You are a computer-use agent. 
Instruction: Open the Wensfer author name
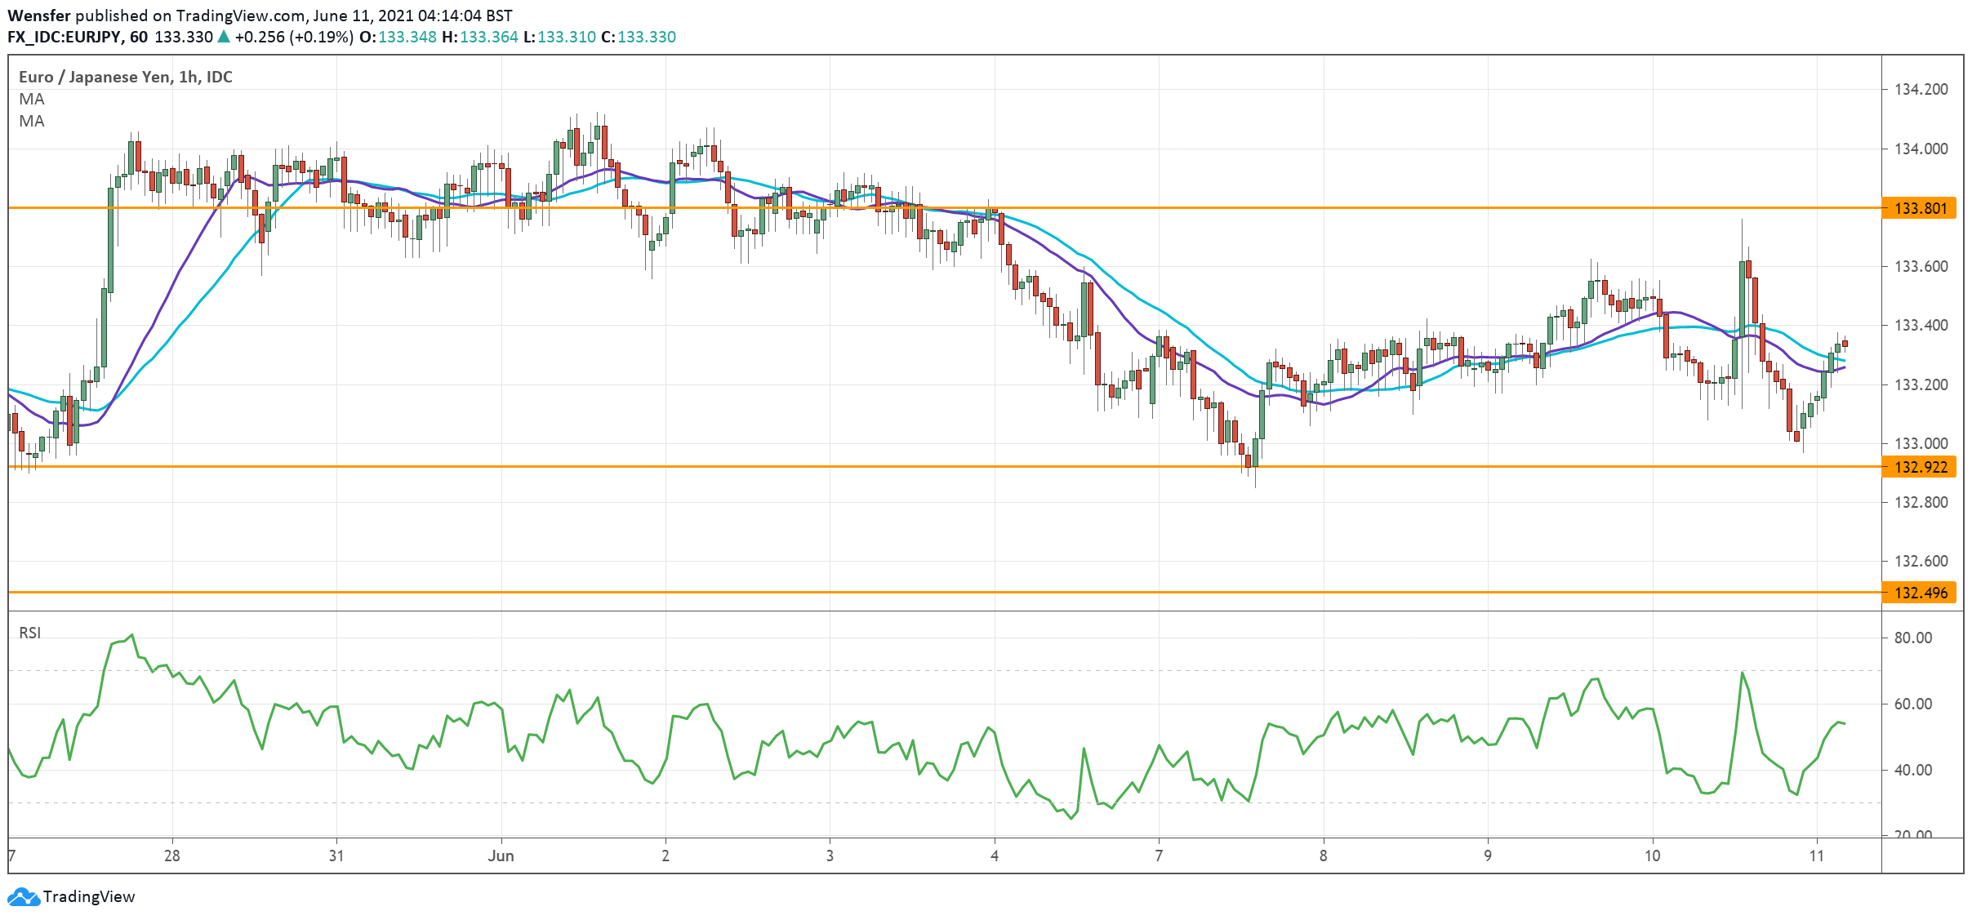coord(39,16)
